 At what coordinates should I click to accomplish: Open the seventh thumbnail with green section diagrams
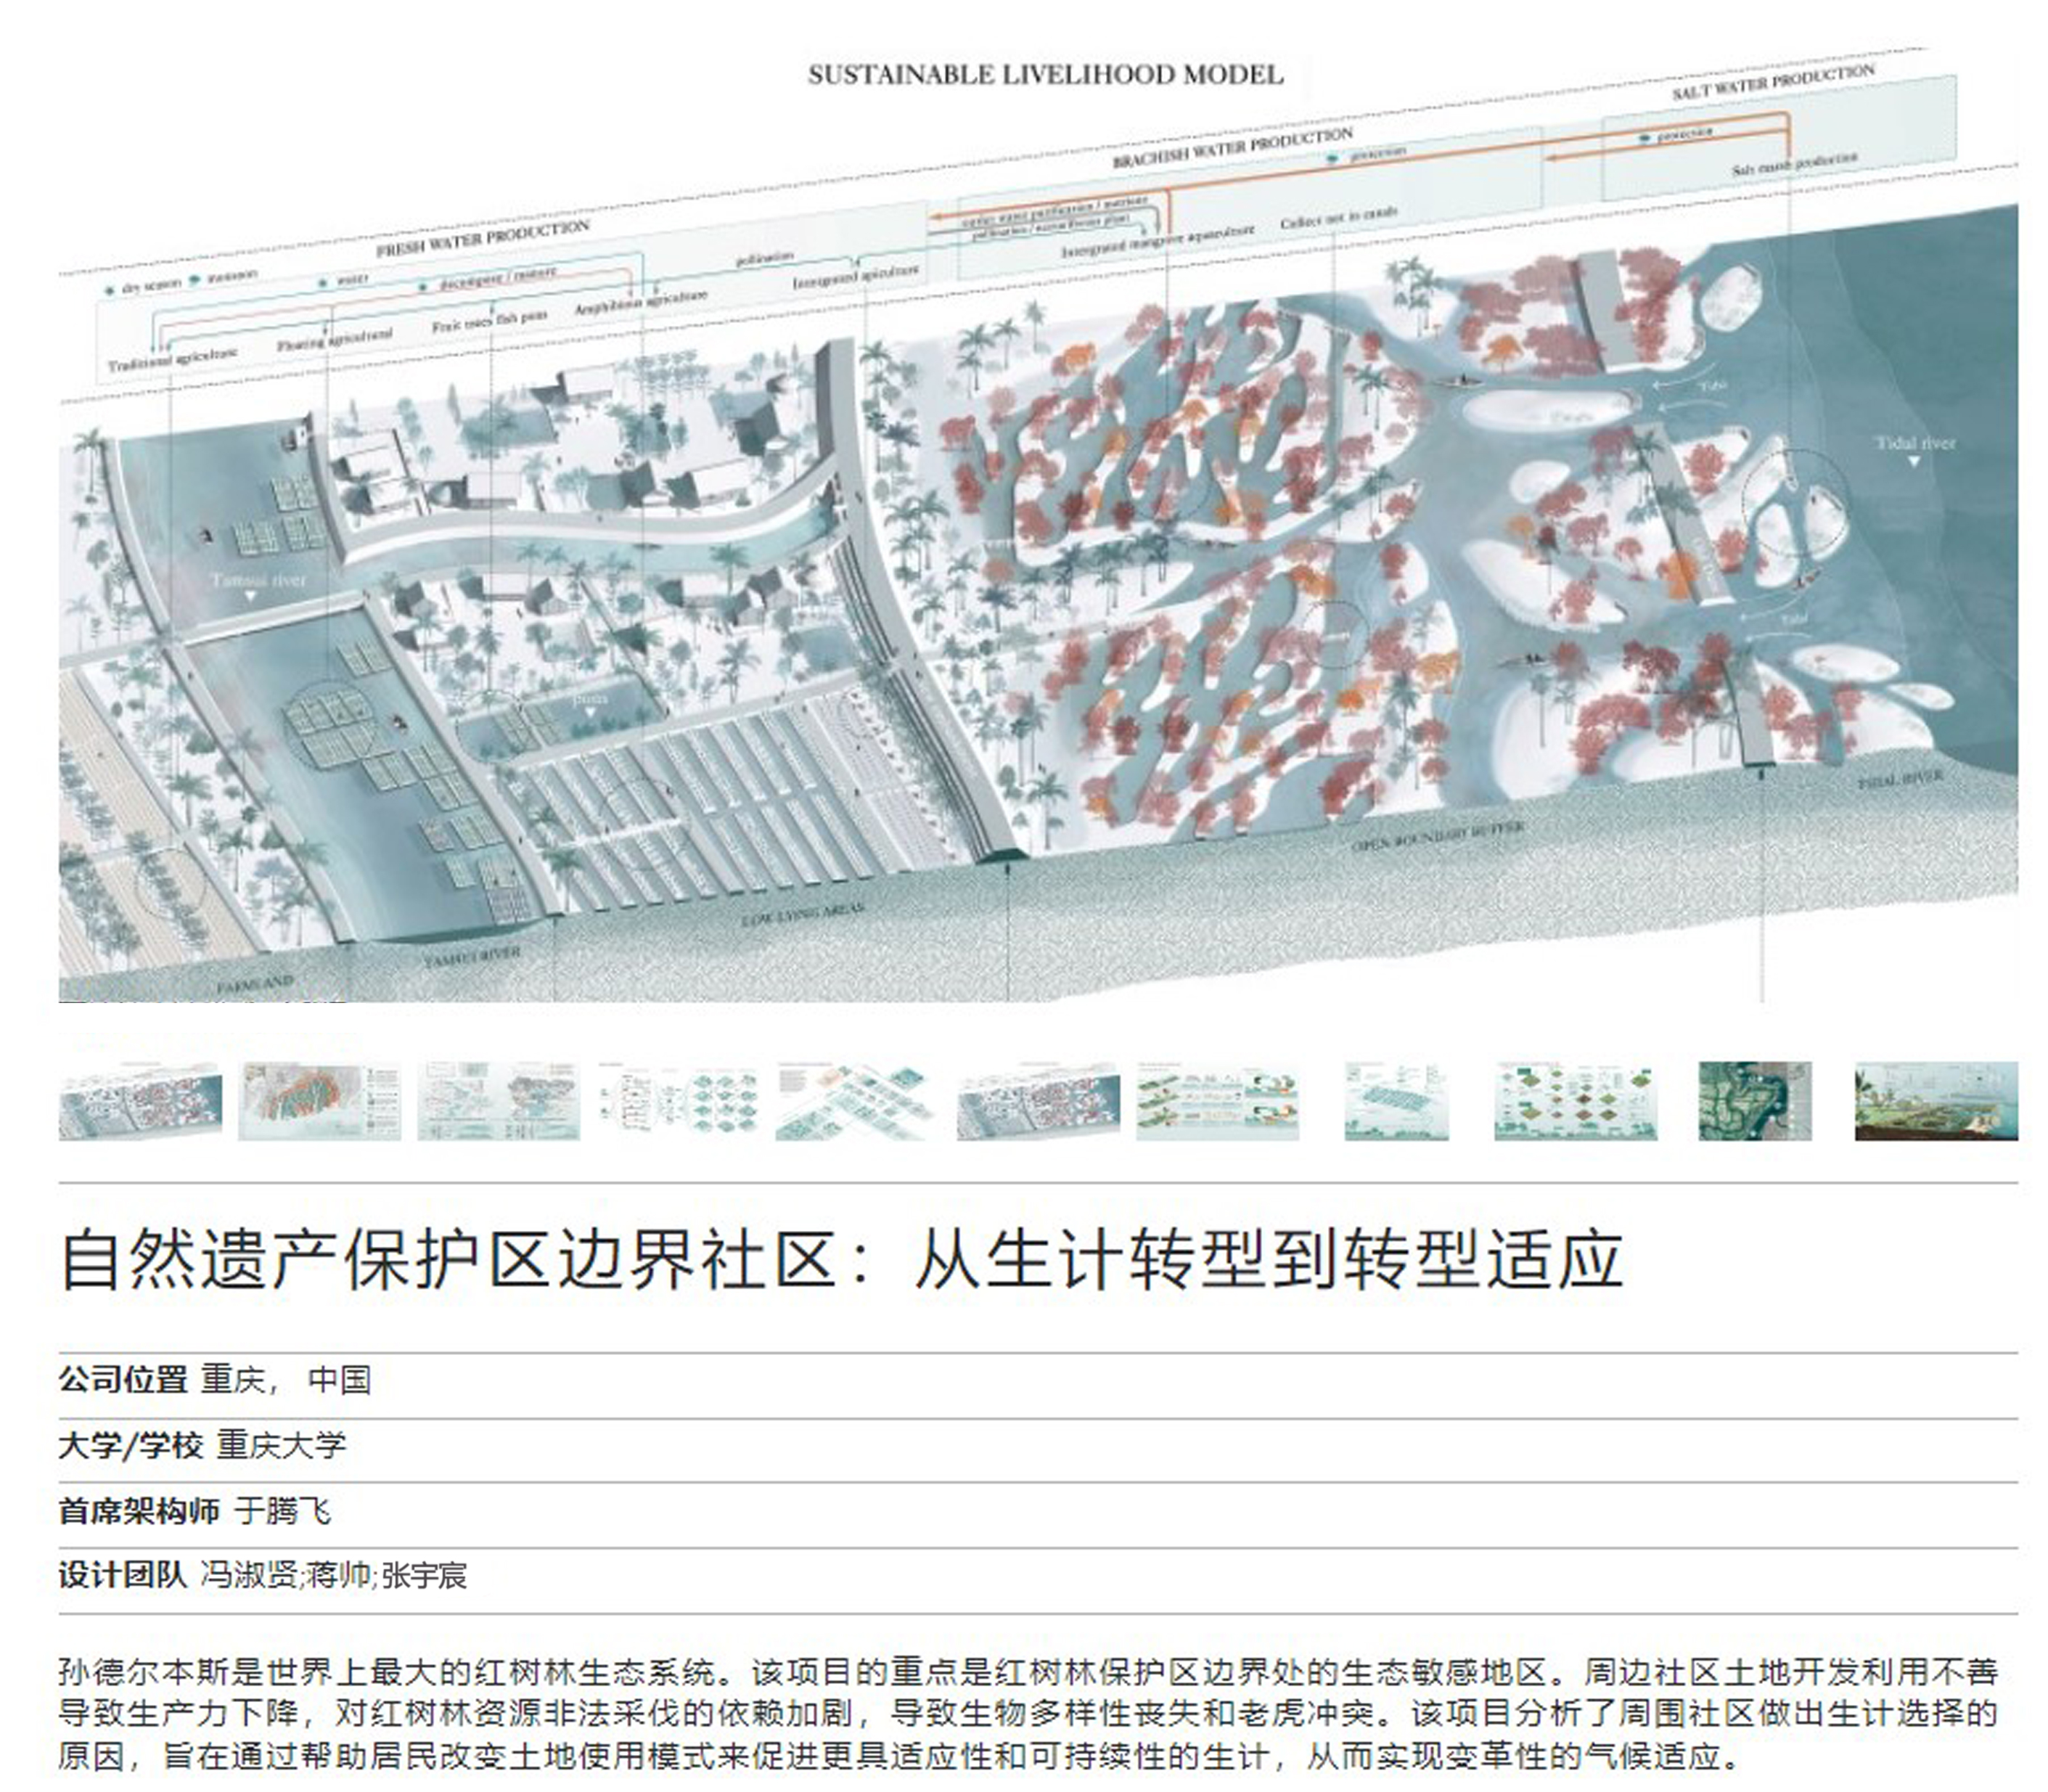[x=1217, y=1101]
